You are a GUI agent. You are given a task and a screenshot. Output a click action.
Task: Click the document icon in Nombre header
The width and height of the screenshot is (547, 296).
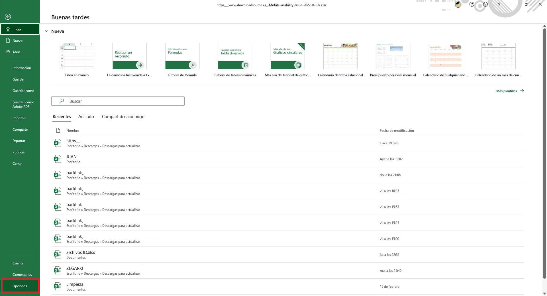pos(58,130)
